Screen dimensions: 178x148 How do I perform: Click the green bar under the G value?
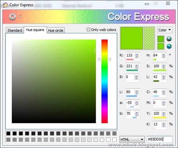pos(132,70)
